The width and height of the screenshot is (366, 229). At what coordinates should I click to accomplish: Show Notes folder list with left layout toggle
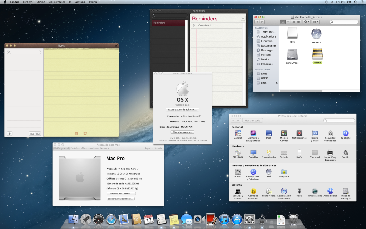click(x=32, y=133)
